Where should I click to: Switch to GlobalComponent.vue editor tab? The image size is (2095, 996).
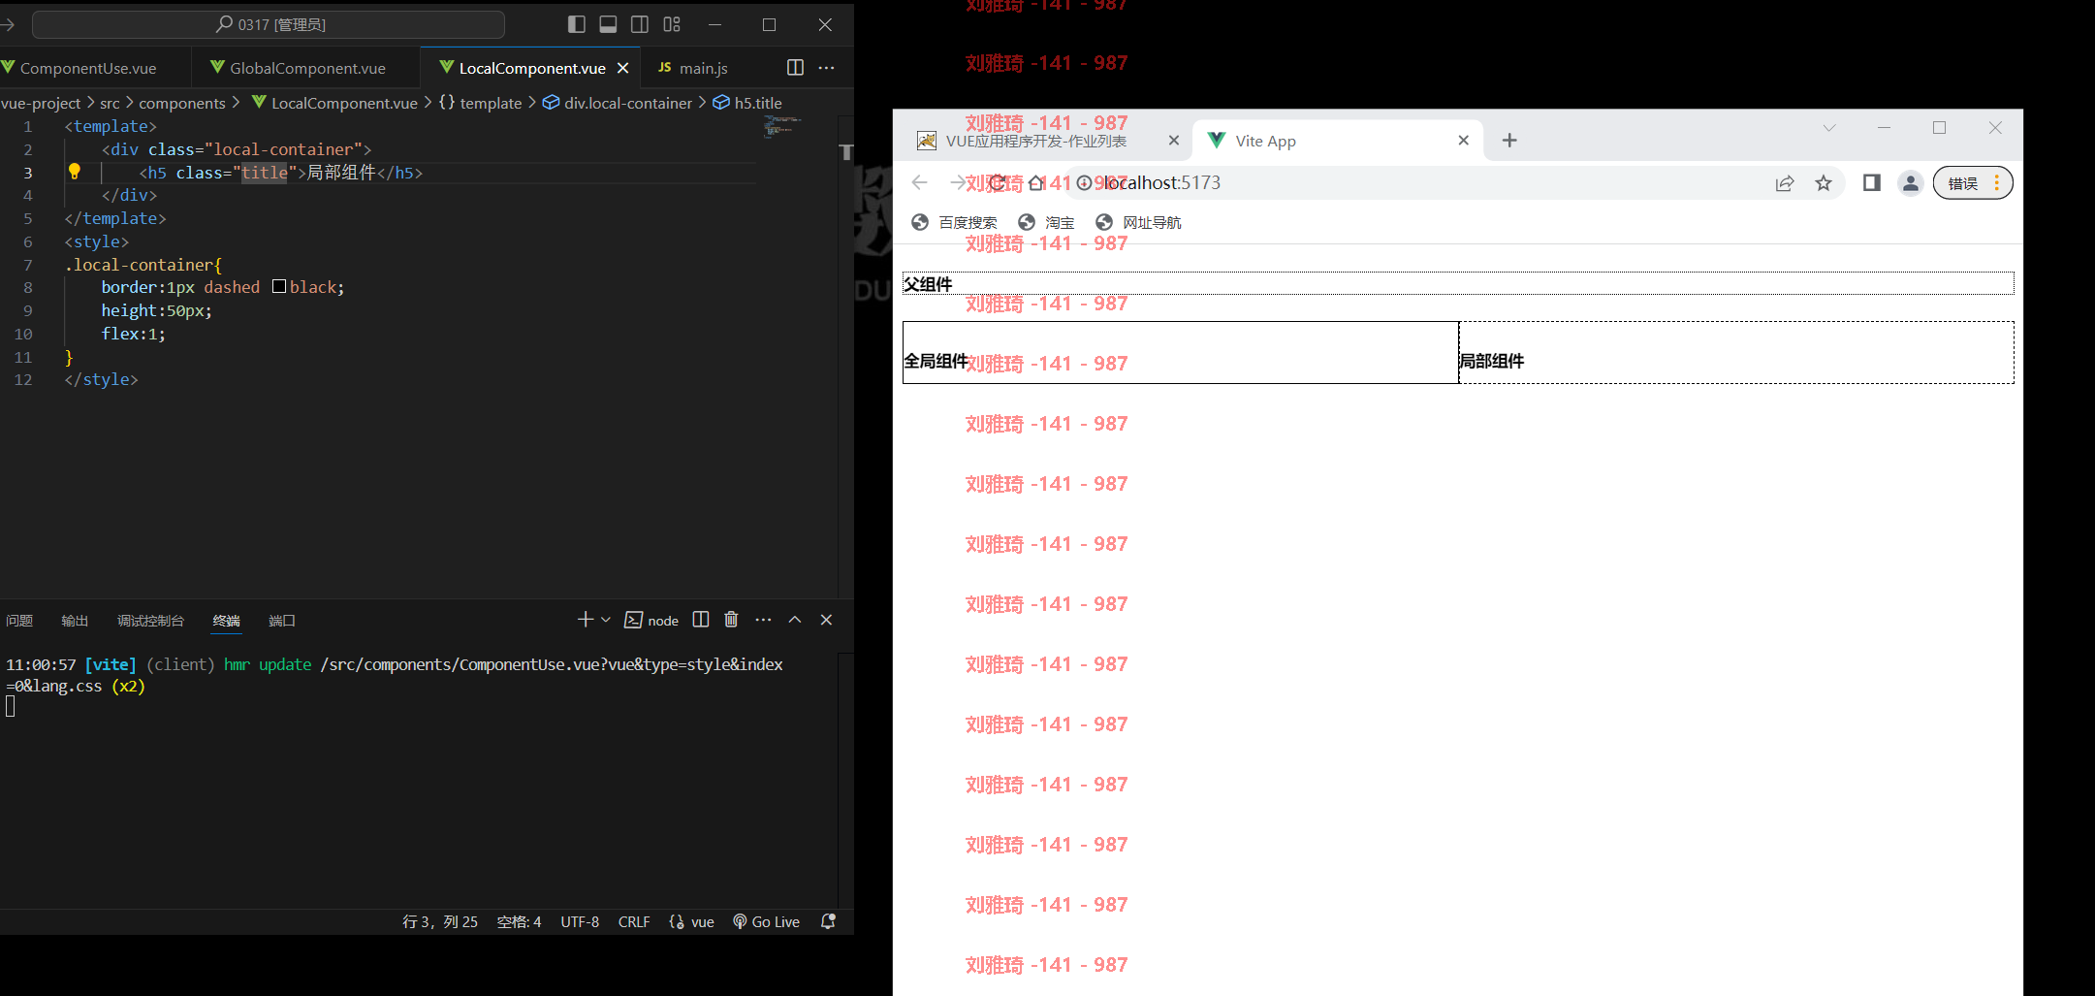pyautogui.click(x=307, y=68)
